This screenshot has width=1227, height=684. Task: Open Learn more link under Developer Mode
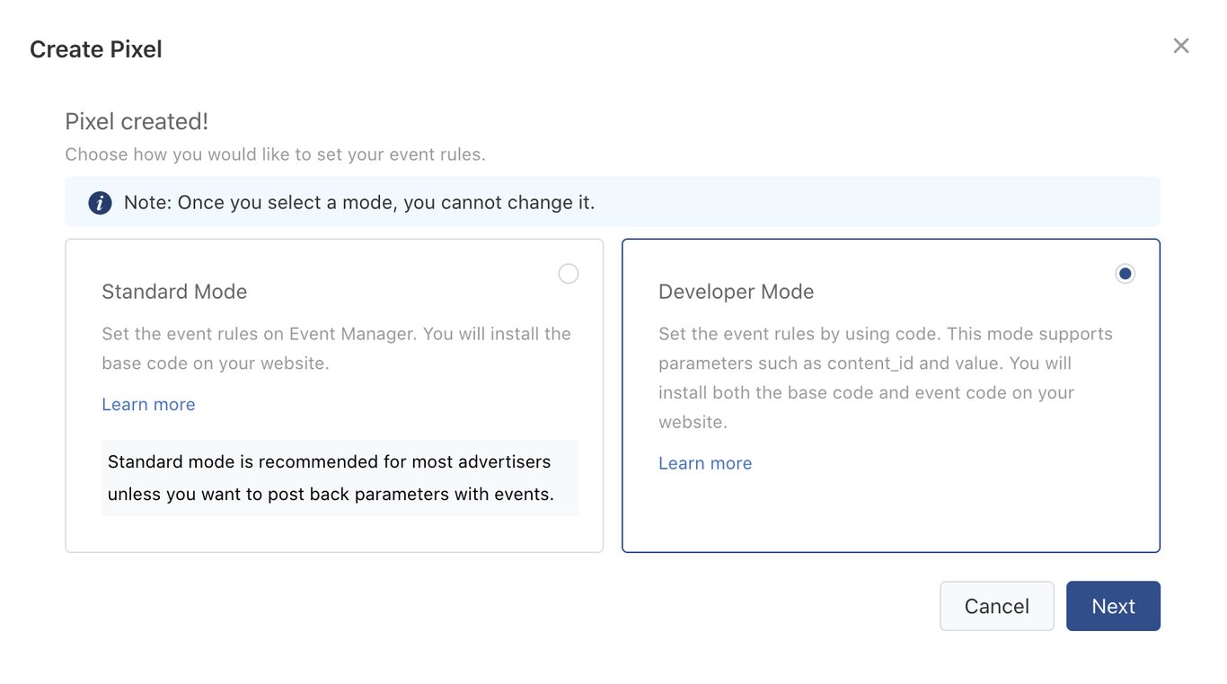[705, 463]
